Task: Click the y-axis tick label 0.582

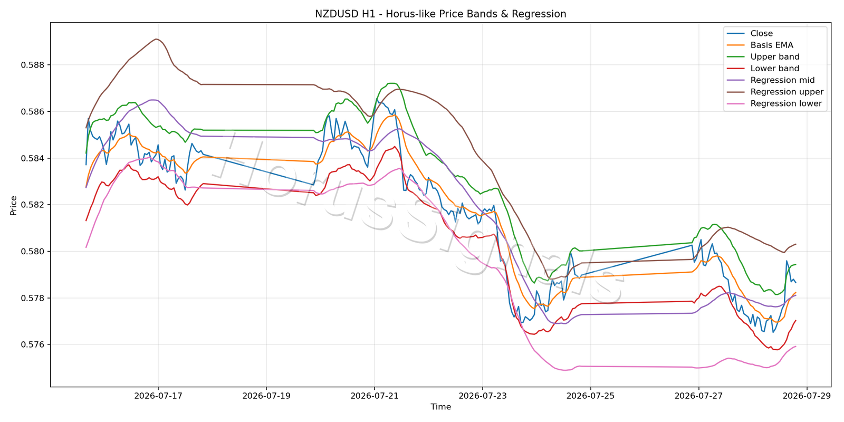Action: click(x=33, y=205)
